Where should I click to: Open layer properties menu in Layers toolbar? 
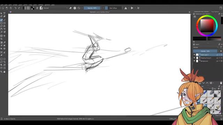tap(211, 83)
